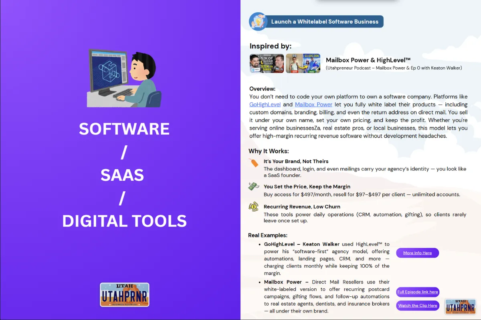Click the Watch the Clip Here button

(418, 306)
